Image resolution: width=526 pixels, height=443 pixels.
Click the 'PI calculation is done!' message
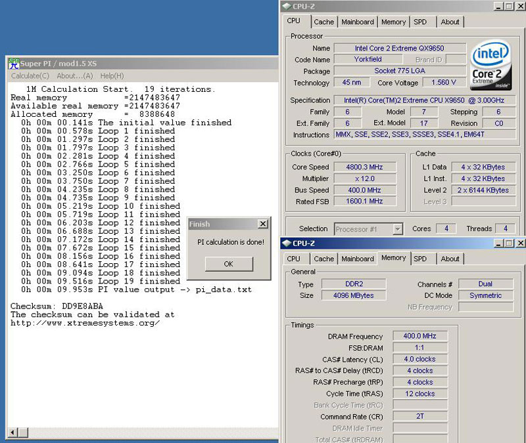pos(231,242)
